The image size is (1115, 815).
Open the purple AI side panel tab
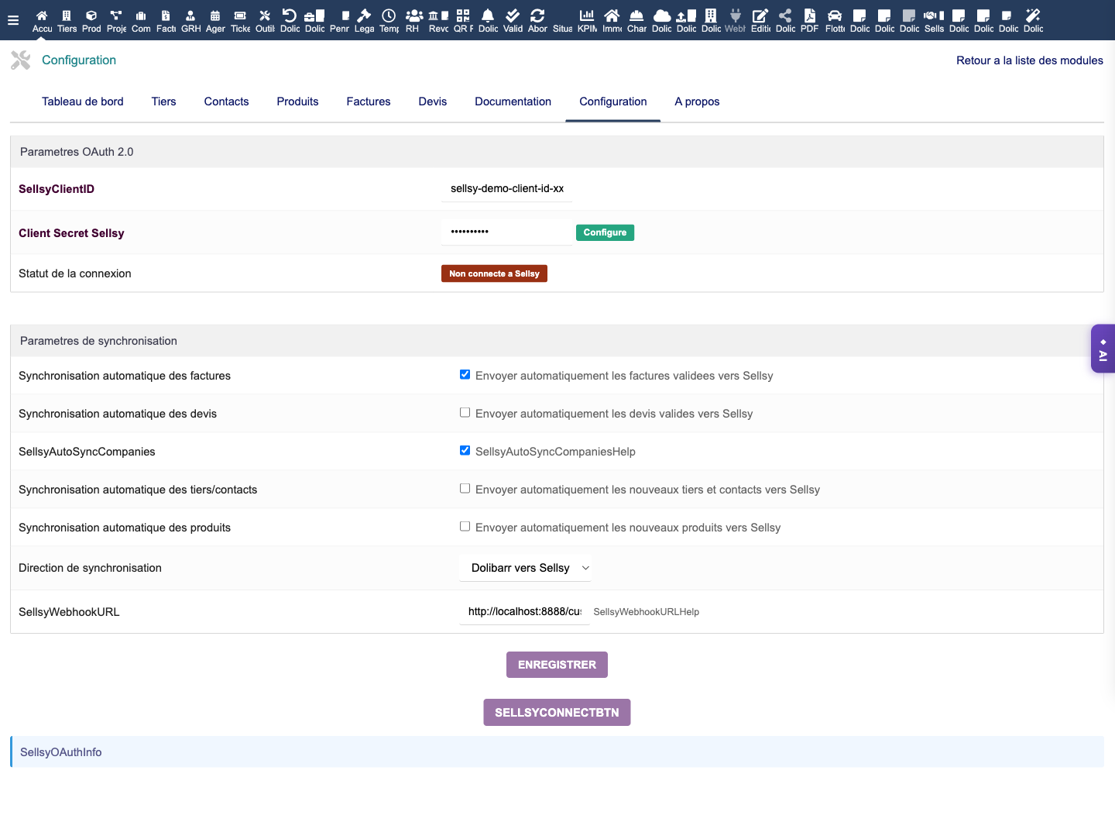(1103, 349)
